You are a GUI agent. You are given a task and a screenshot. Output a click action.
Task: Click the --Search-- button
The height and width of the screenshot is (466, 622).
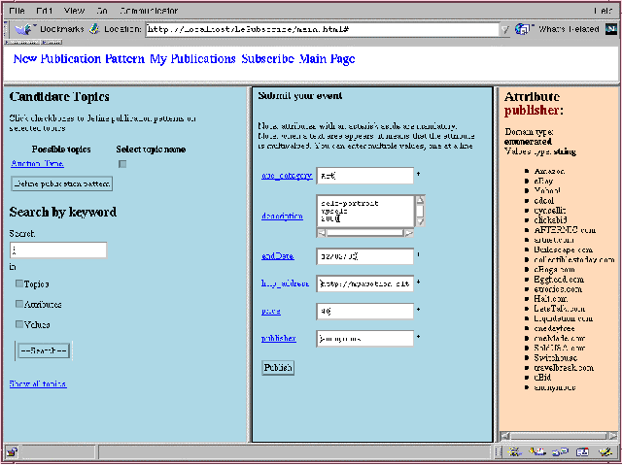44,350
